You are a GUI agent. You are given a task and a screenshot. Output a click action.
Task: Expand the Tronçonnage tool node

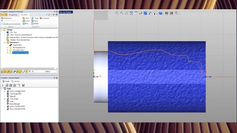5,99
